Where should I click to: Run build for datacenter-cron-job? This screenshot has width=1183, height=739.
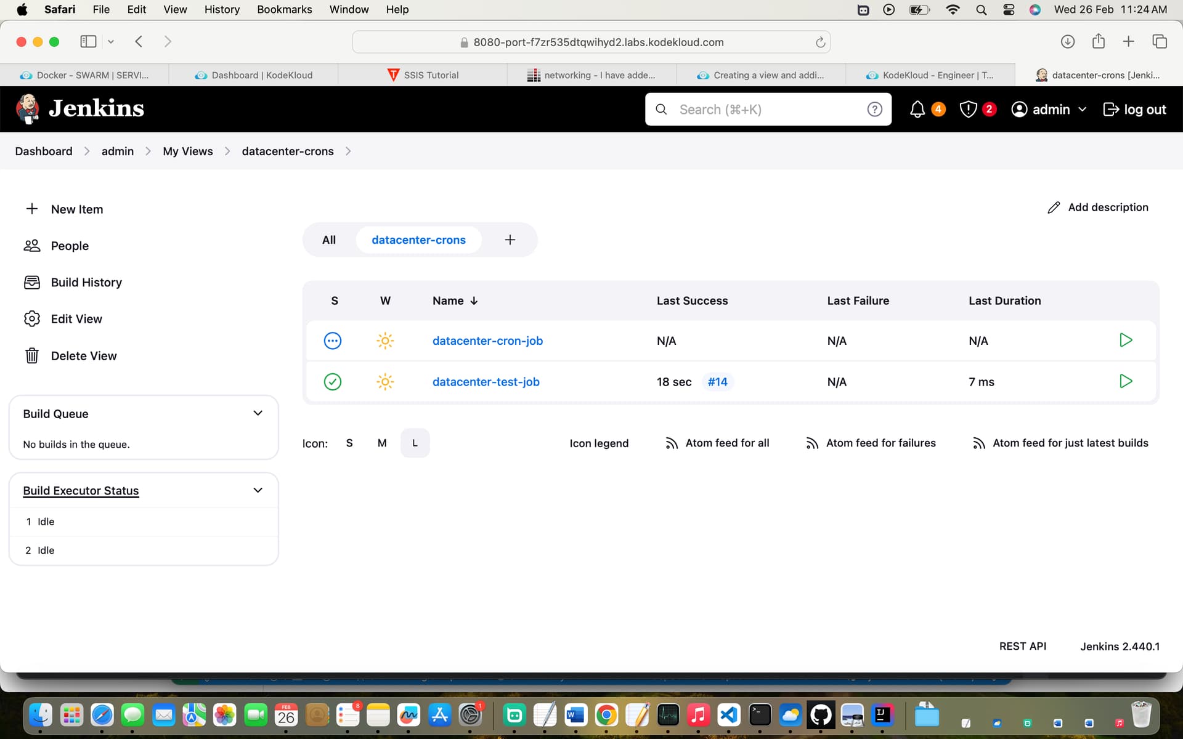[x=1125, y=341]
